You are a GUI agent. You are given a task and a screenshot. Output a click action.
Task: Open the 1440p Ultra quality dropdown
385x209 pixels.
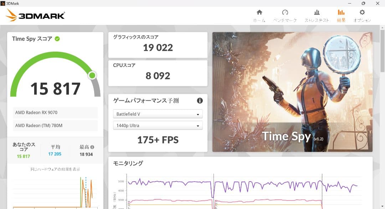158,125
